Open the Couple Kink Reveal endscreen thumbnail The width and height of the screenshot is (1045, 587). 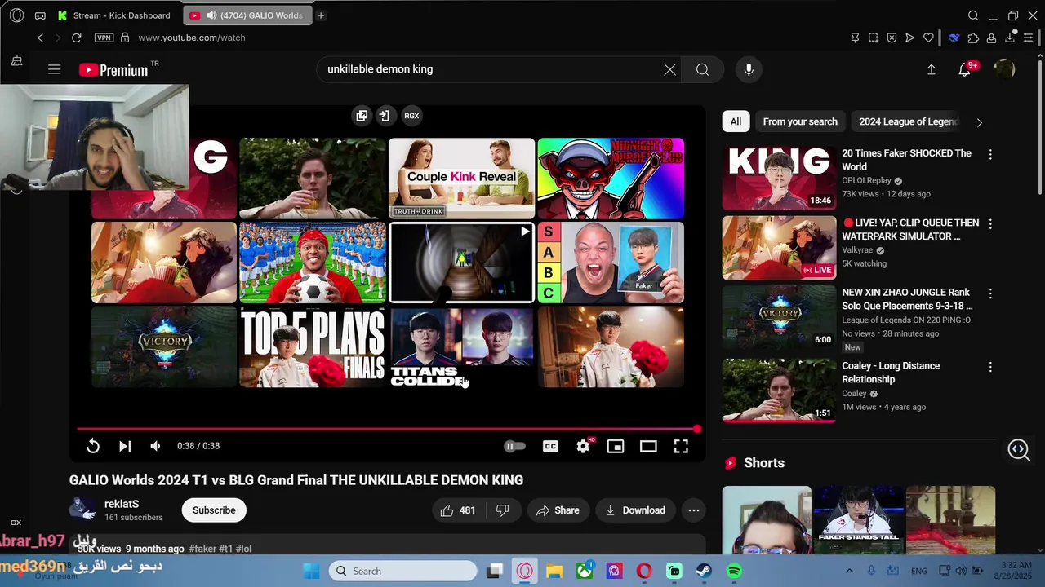(x=461, y=179)
